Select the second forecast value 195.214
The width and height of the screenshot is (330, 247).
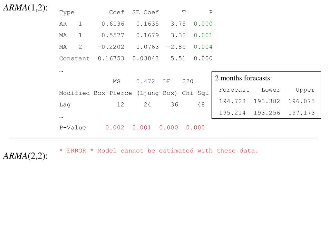(x=232, y=113)
